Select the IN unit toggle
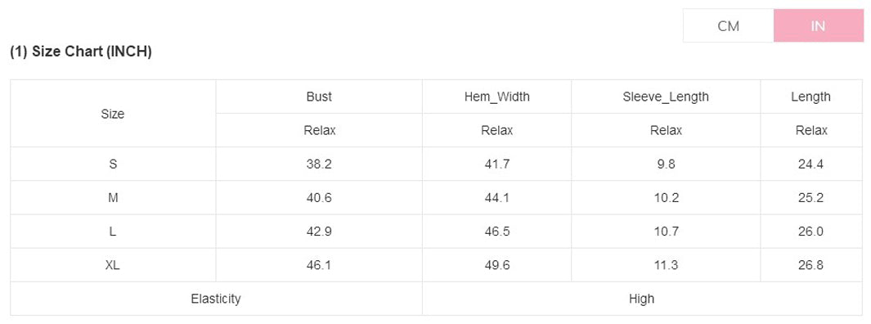 click(x=818, y=25)
